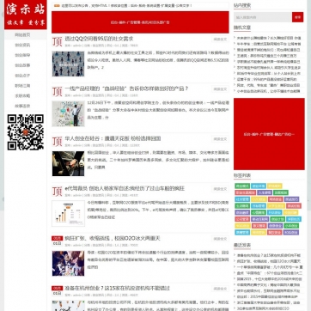Click the wide red header ad banner
Image resolution: width=311 pixels, height=311 pixels.
coord(140,22)
